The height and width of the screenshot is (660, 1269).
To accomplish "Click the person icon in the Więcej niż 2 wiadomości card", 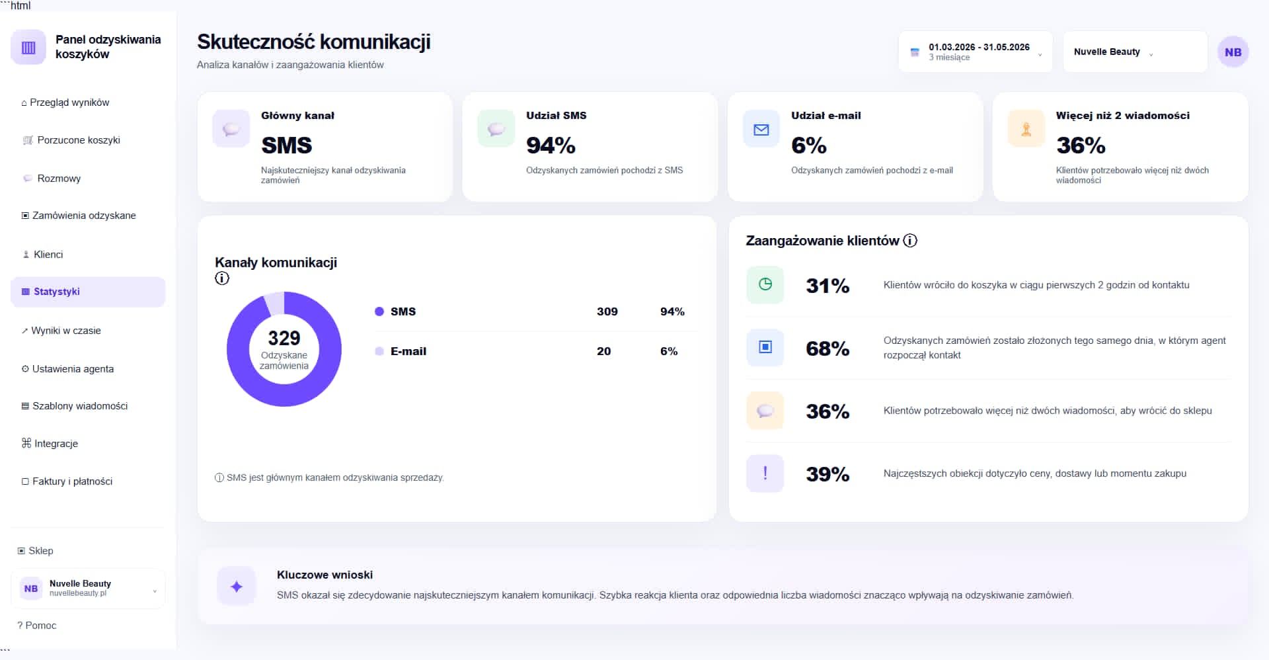I will coord(1026,129).
